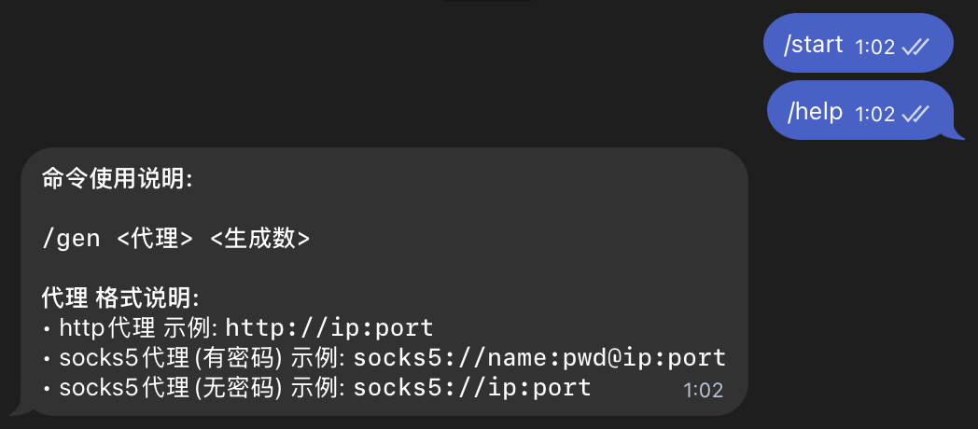Click read receipt double-check on /start message
Screen dimensions: 978x429
point(915,47)
